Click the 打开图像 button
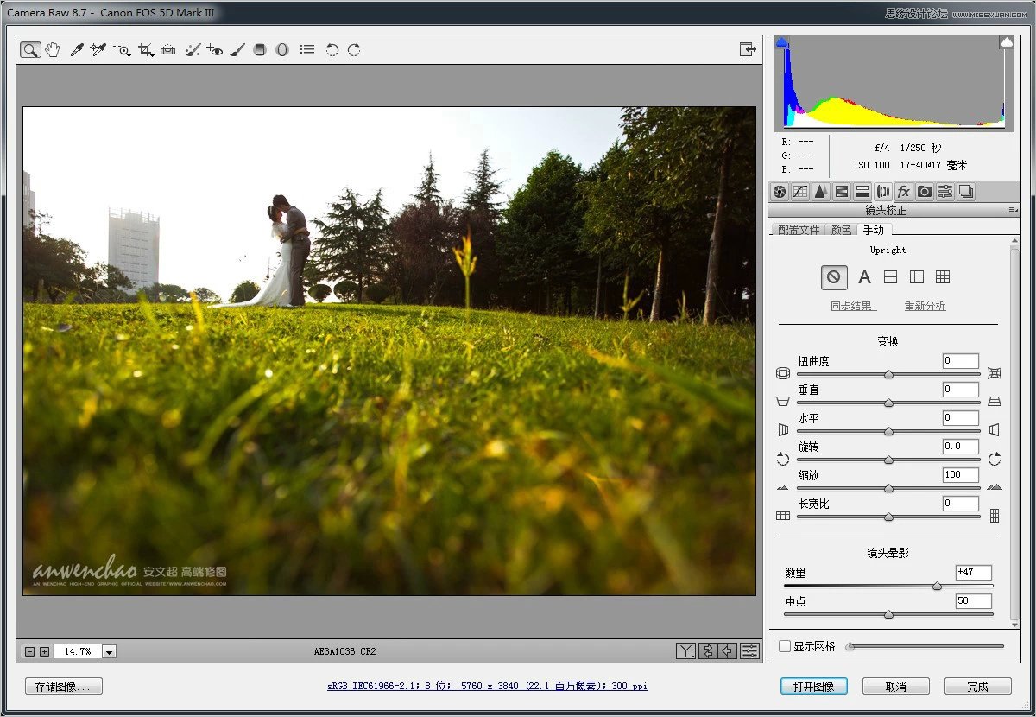1036x717 pixels. [813, 687]
